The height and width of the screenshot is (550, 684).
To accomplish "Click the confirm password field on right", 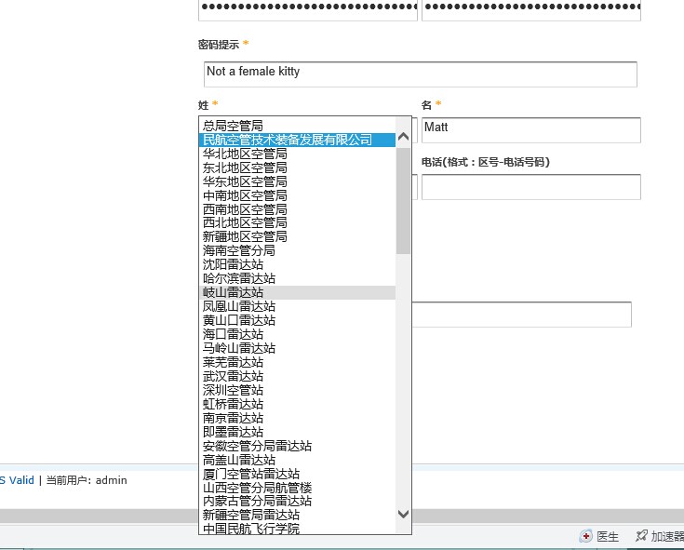I will coord(530,9).
